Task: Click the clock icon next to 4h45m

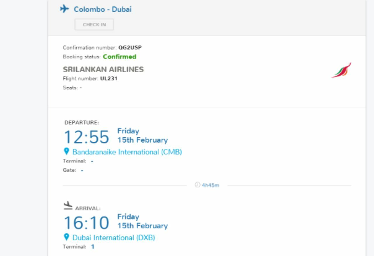Action: tap(197, 185)
